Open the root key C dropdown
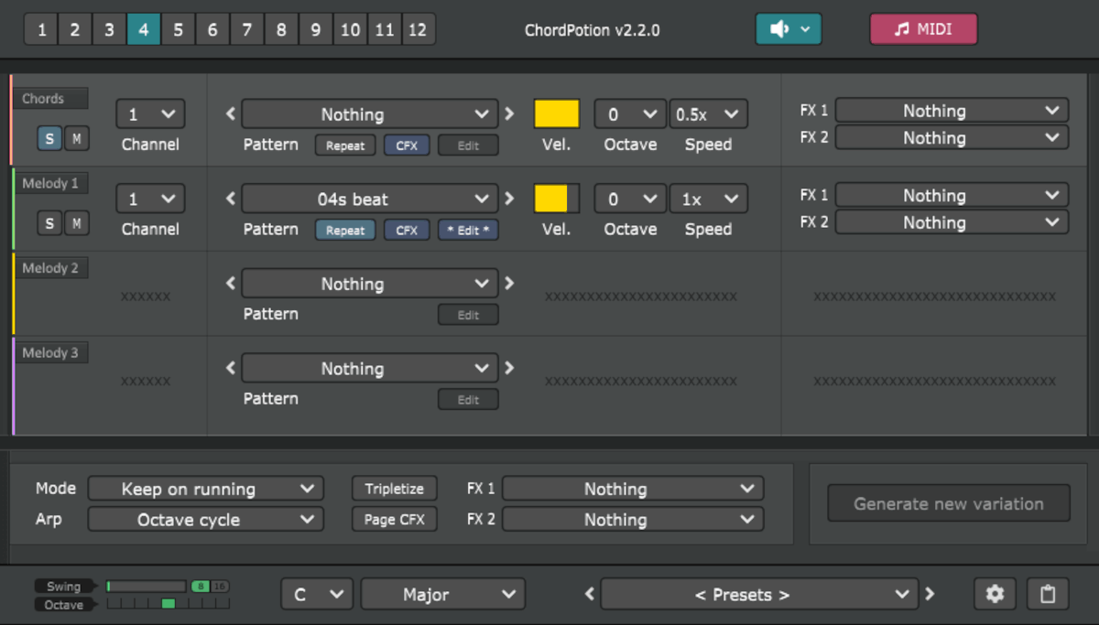The width and height of the screenshot is (1099, 625). 317,594
